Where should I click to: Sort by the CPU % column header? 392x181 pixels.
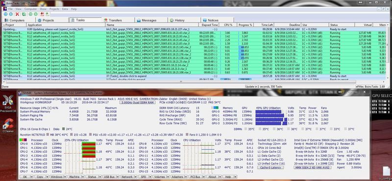click(x=228, y=25)
